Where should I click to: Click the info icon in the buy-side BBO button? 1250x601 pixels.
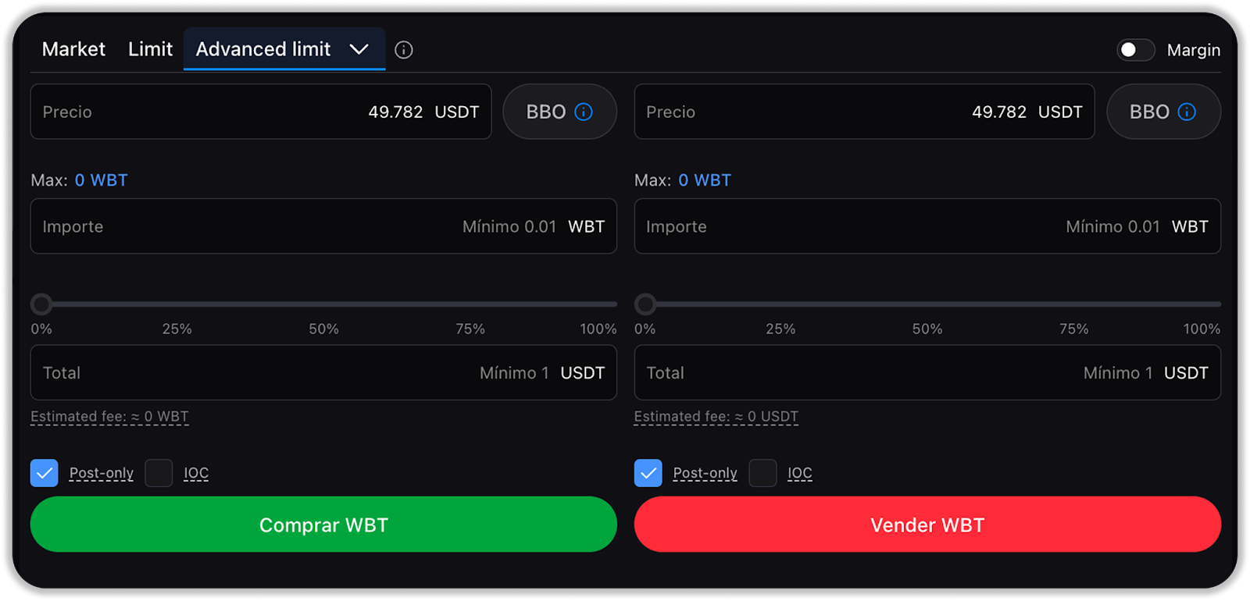click(x=584, y=112)
